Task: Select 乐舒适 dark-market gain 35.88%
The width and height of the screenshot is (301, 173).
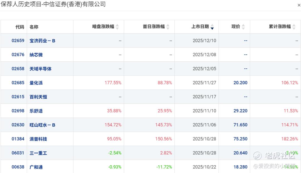Action: (x=114, y=111)
